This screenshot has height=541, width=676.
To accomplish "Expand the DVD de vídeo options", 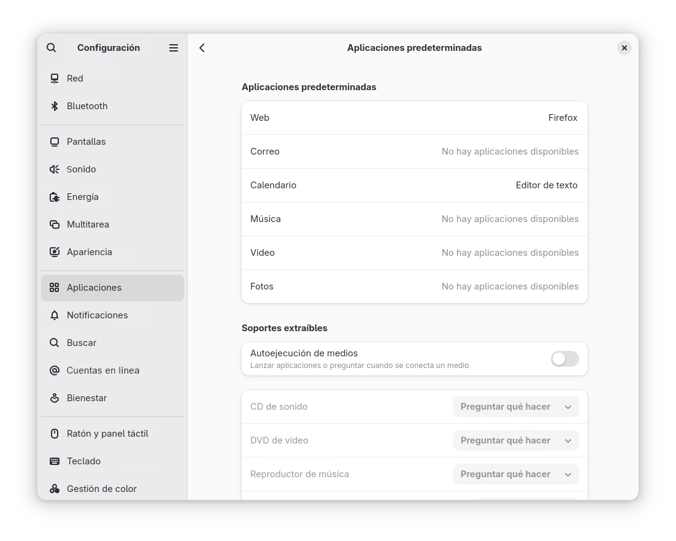I will [x=515, y=440].
